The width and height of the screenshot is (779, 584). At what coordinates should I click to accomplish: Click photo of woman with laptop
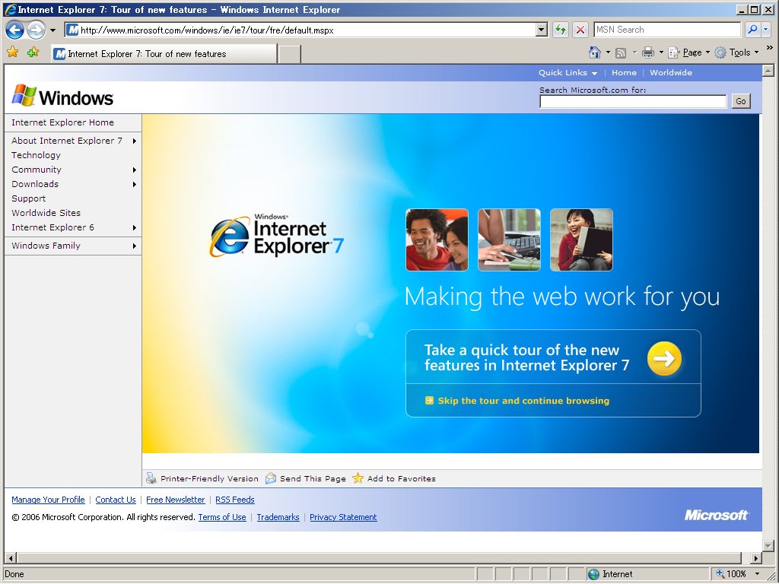coord(581,240)
